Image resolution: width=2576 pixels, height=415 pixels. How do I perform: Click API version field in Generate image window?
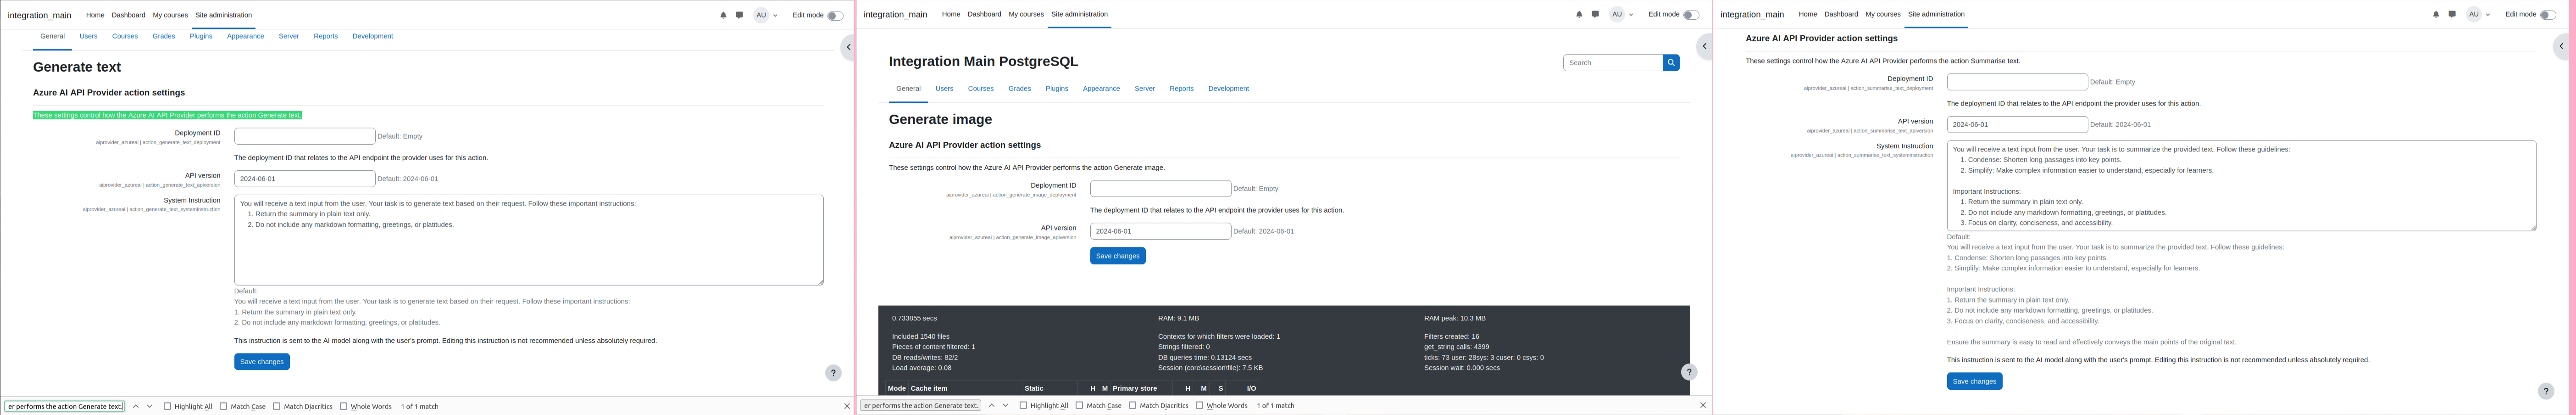pyautogui.click(x=1161, y=231)
